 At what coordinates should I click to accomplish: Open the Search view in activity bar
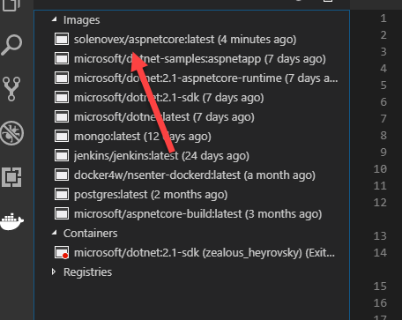(x=11, y=45)
